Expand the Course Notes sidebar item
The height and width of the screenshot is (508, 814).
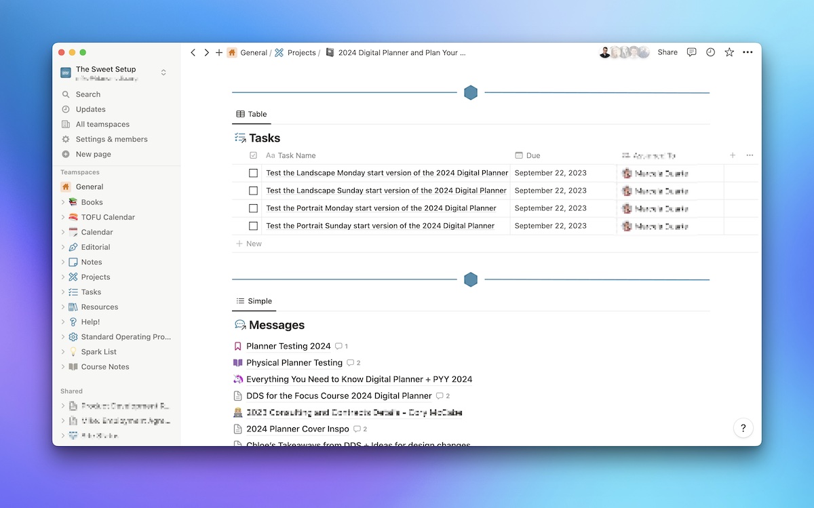(63, 366)
